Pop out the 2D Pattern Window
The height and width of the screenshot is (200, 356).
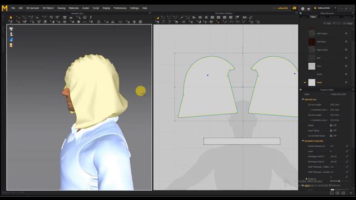pyautogui.click(x=296, y=13)
